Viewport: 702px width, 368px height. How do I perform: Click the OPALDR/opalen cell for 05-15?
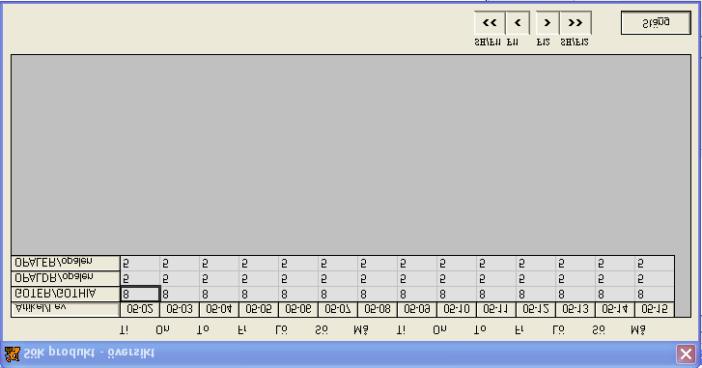[x=655, y=278]
